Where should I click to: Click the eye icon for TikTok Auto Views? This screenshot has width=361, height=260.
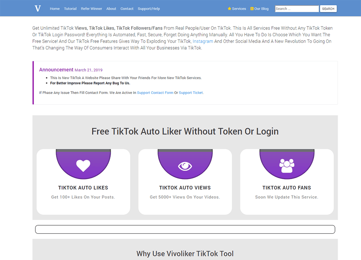point(185,166)
